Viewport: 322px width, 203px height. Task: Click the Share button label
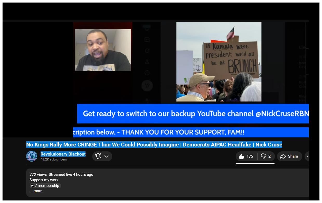coord(293,156)
